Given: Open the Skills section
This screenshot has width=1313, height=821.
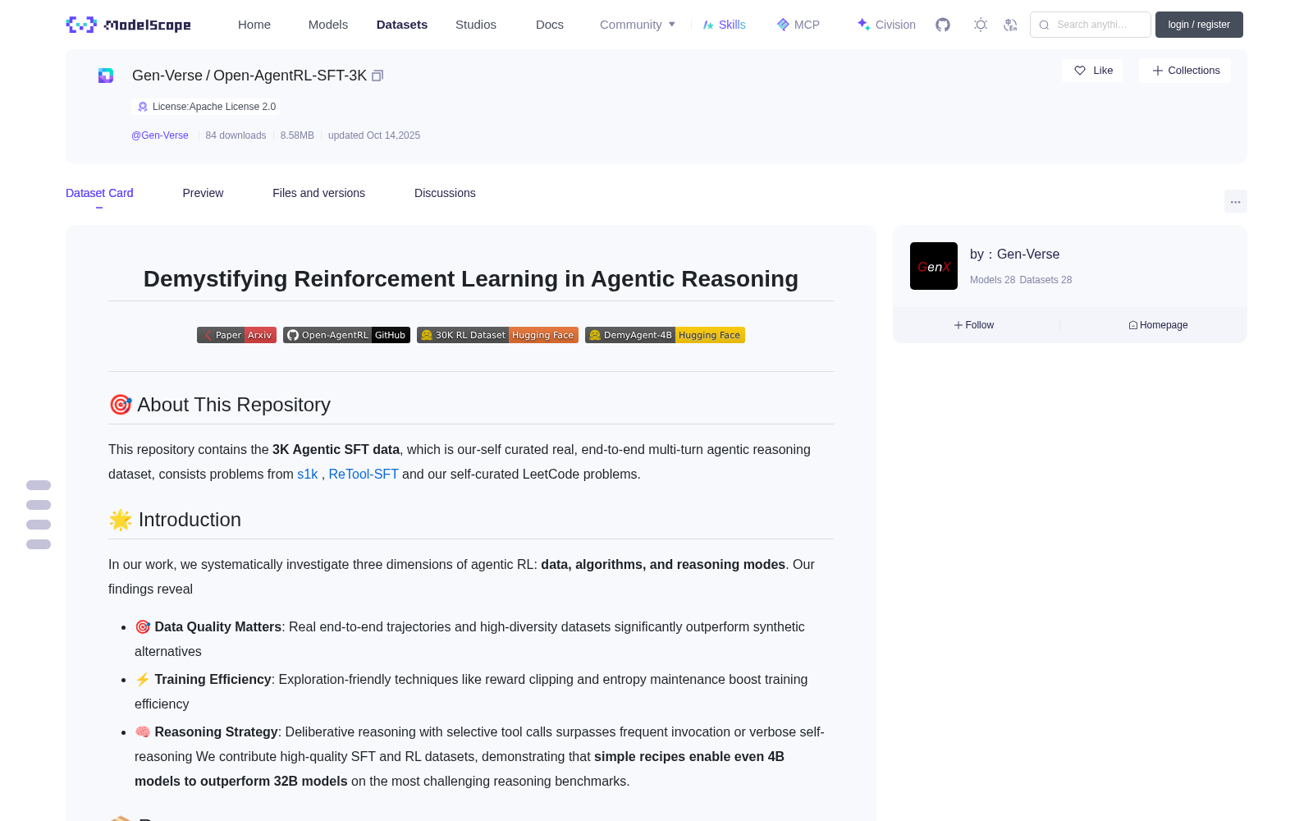Looking at the screenshot, I should coord(724,25).
